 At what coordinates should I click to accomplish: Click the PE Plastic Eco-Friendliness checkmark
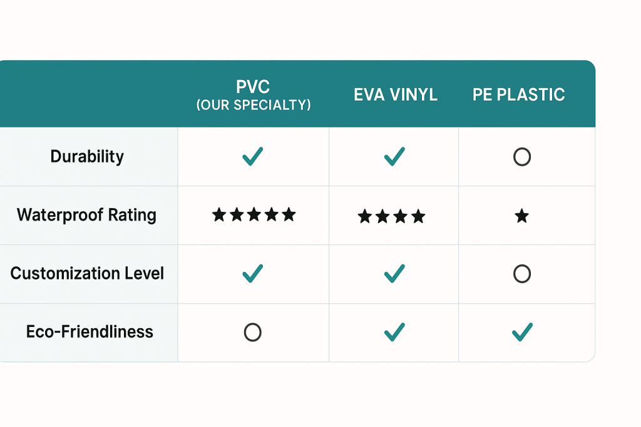[x=522, y=332]
